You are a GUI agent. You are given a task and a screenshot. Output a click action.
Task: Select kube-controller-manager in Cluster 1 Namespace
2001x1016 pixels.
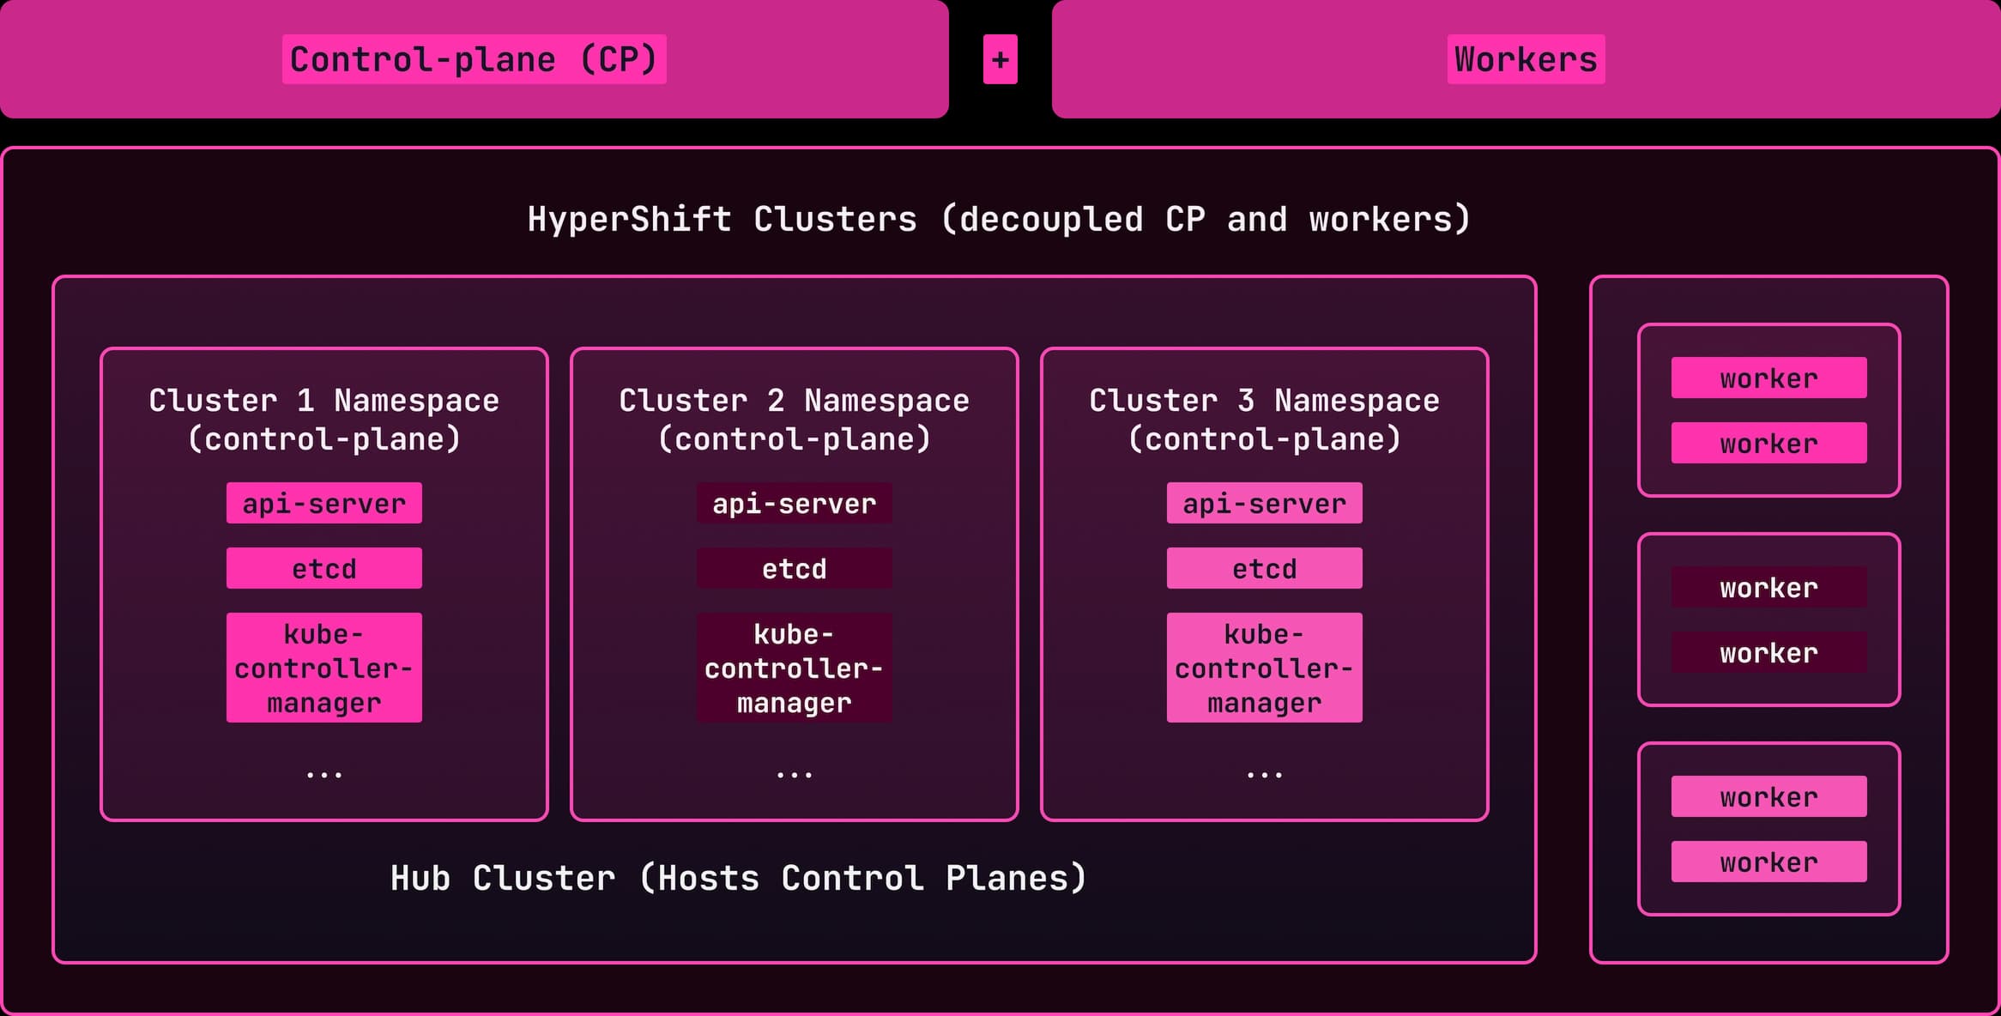pyautogui.click(x=324, y=668)
